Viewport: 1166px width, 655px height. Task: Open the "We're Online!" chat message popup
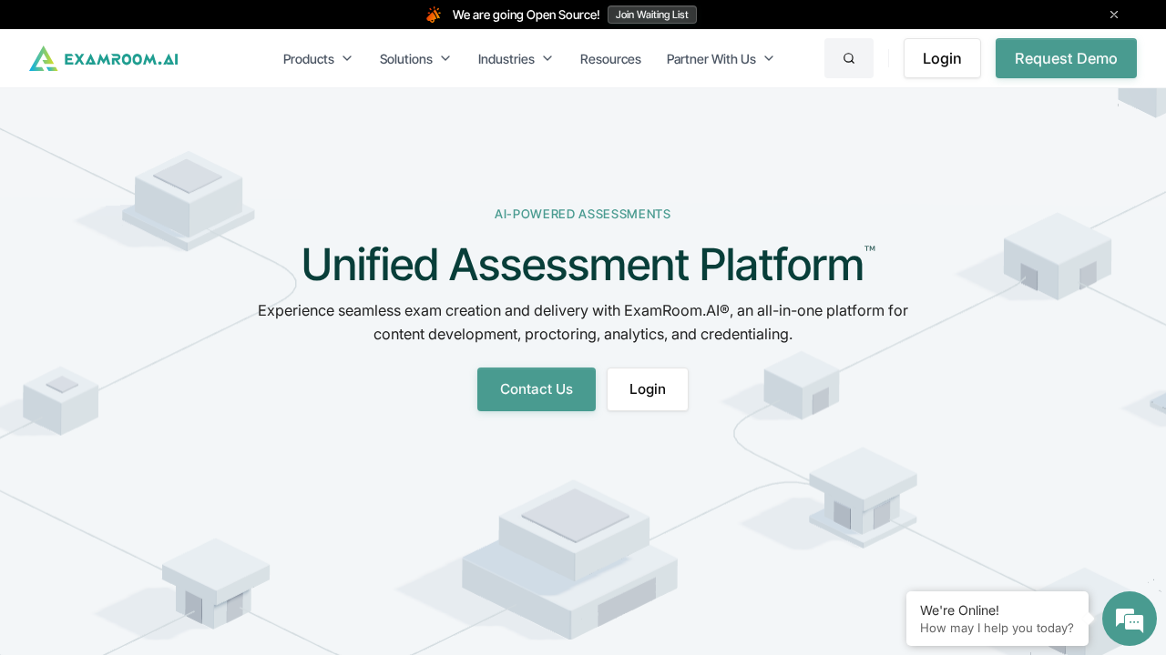997,619
